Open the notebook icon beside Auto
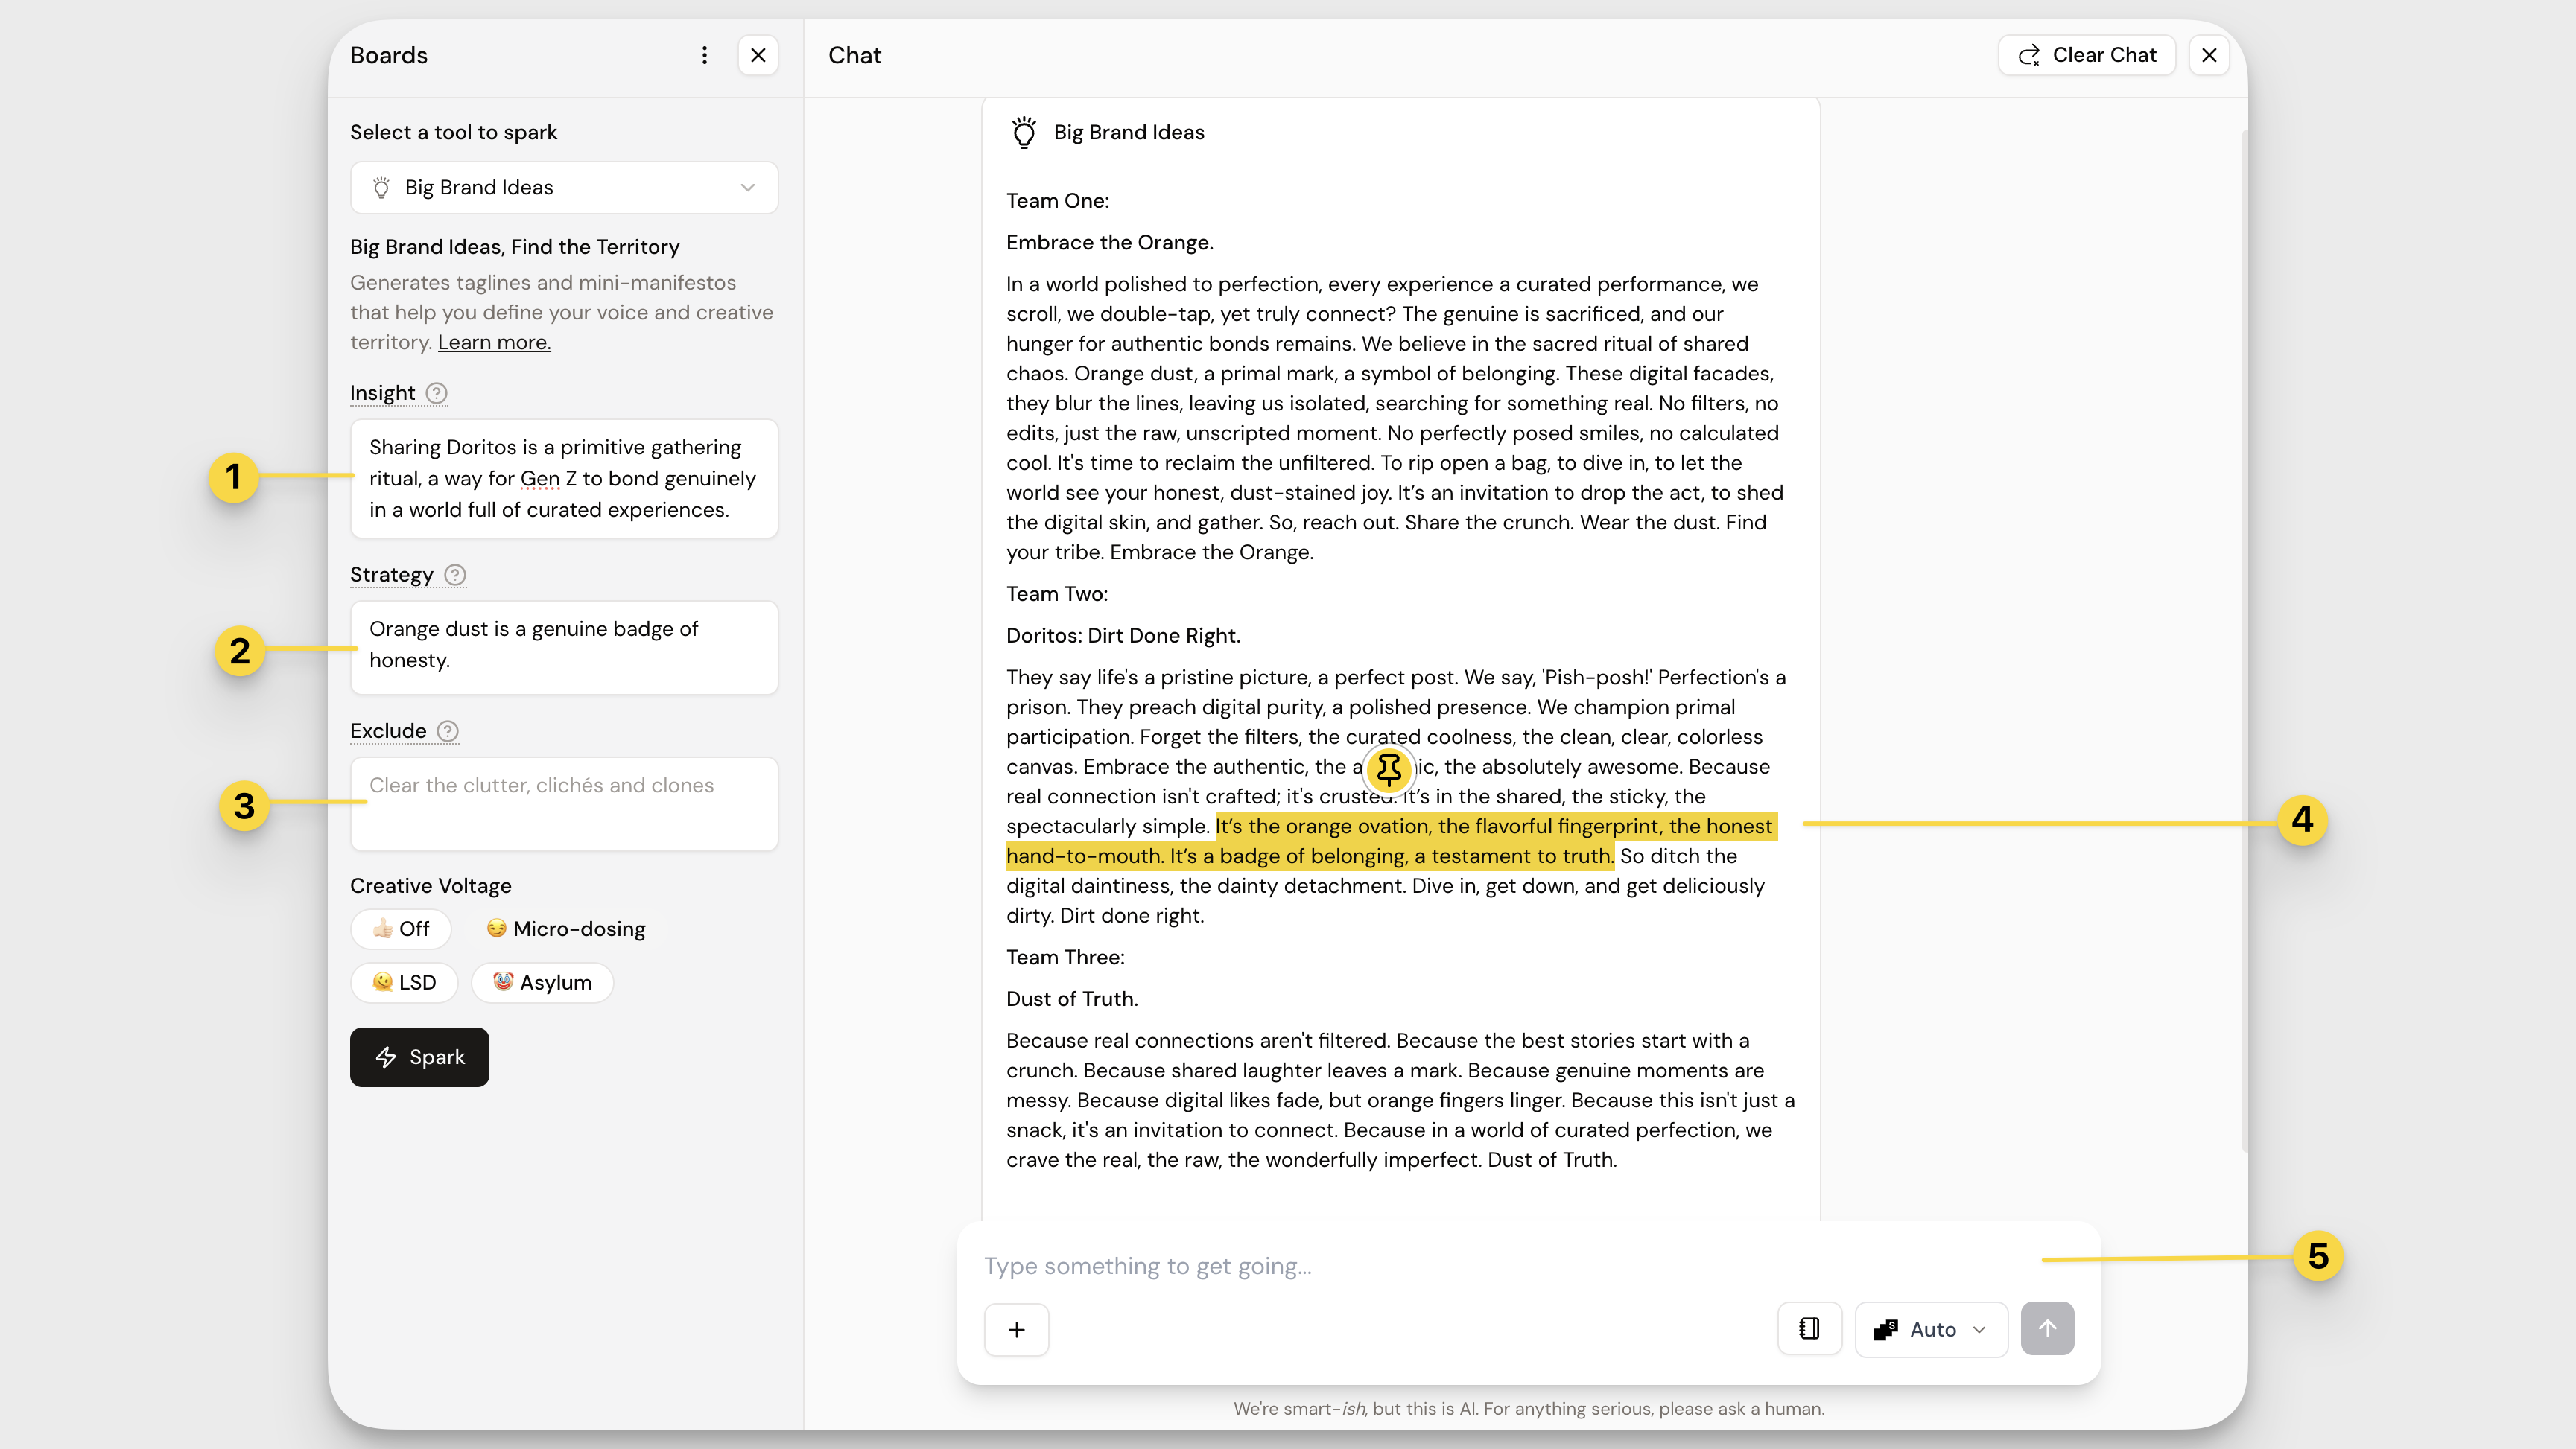The height and width of the screenshot is (1449, 2576). click(1808, 1329)
